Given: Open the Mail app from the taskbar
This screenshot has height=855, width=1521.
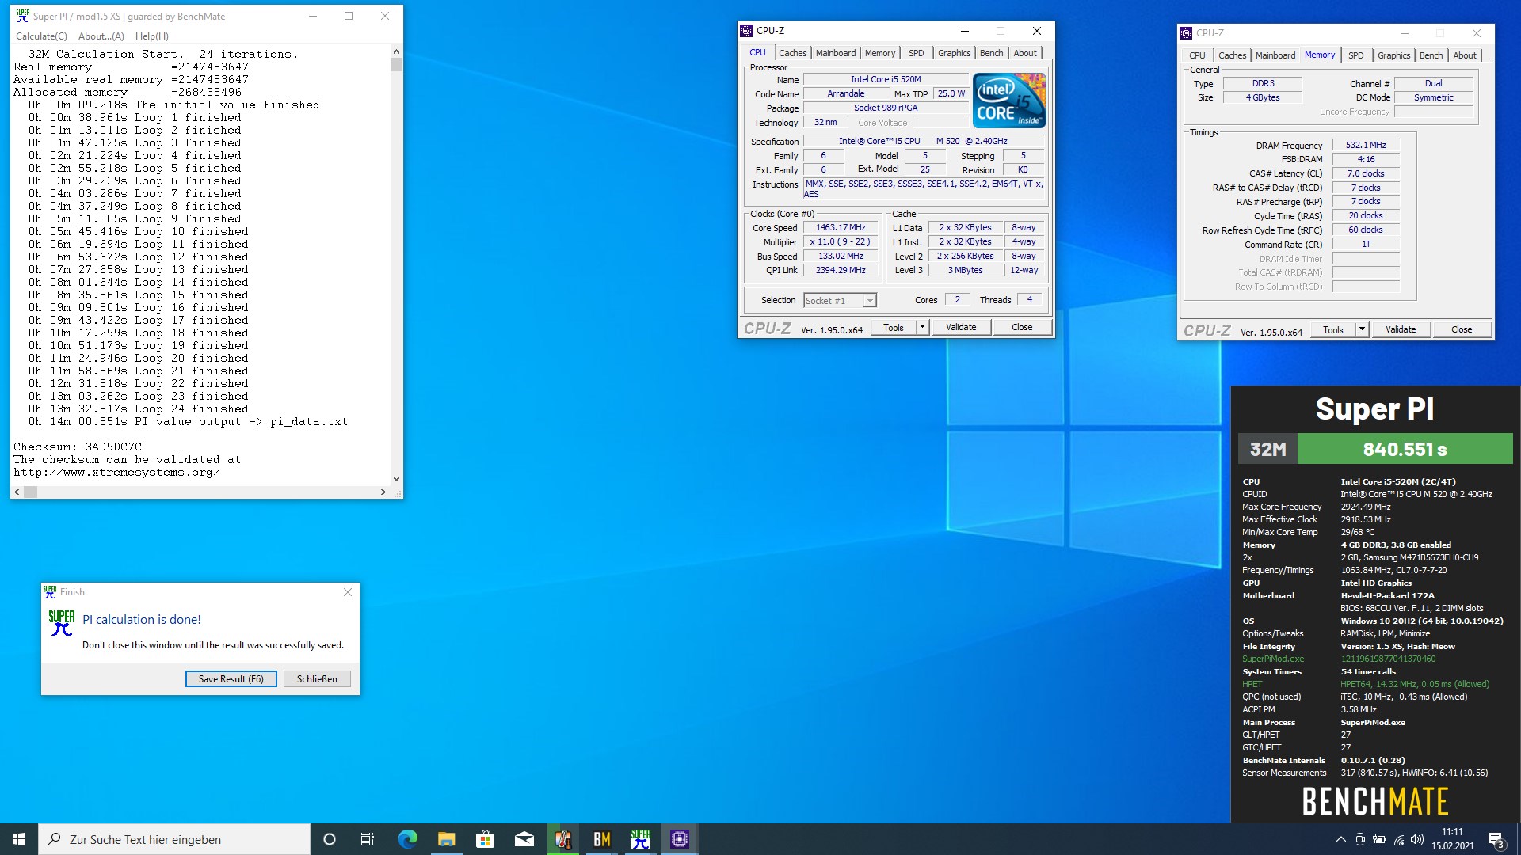Looking at the screenshot, I should [524, 839].
